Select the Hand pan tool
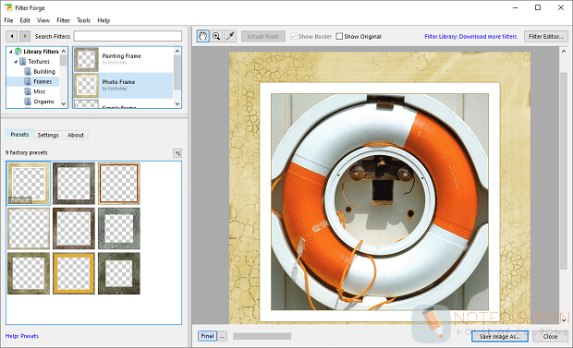573x348 pixels. [x=202, y=36]
